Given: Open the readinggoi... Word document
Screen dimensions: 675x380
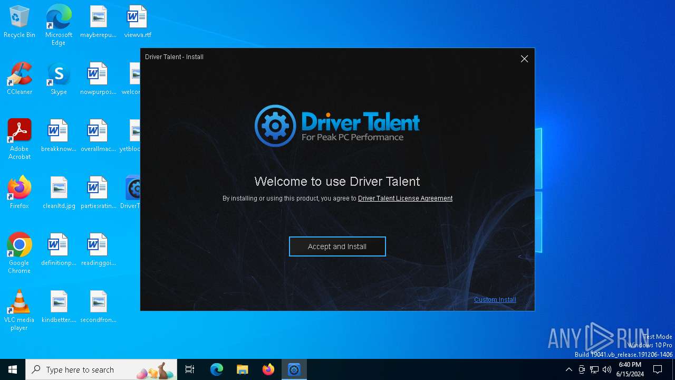Looking at the screenshot, I should pyautogui.click(x=98, y=250).
